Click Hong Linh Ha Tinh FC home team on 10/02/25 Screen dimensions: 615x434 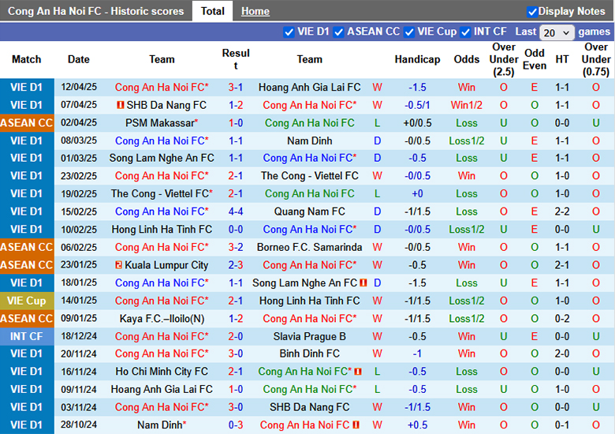coord(162,229)
